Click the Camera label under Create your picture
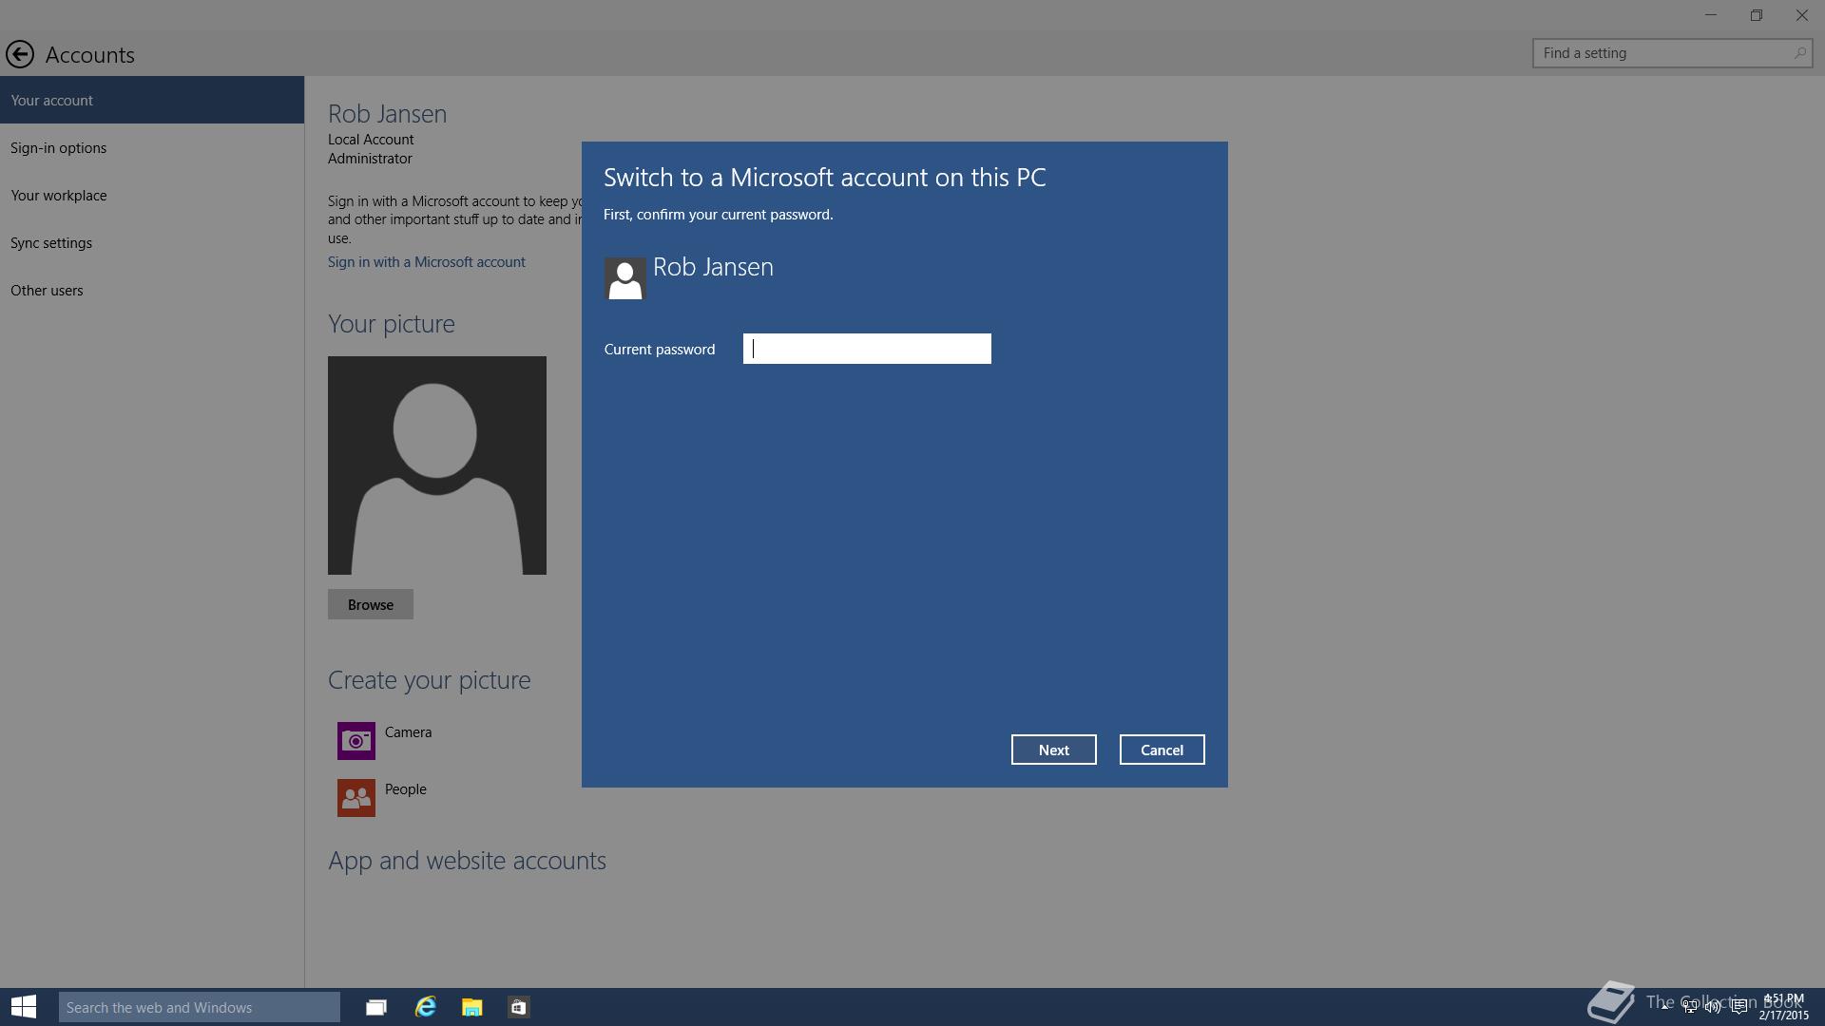 click(x=408, y=731)
